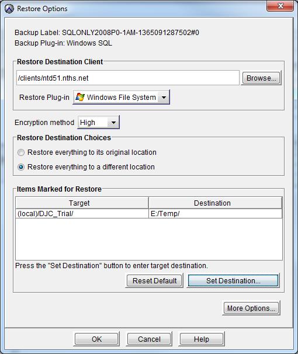Image resolution: width=298 pixels, height=354 pixels.
Task: Open the Restore Plug-in dropdown arrow
Action: (164, 98)
